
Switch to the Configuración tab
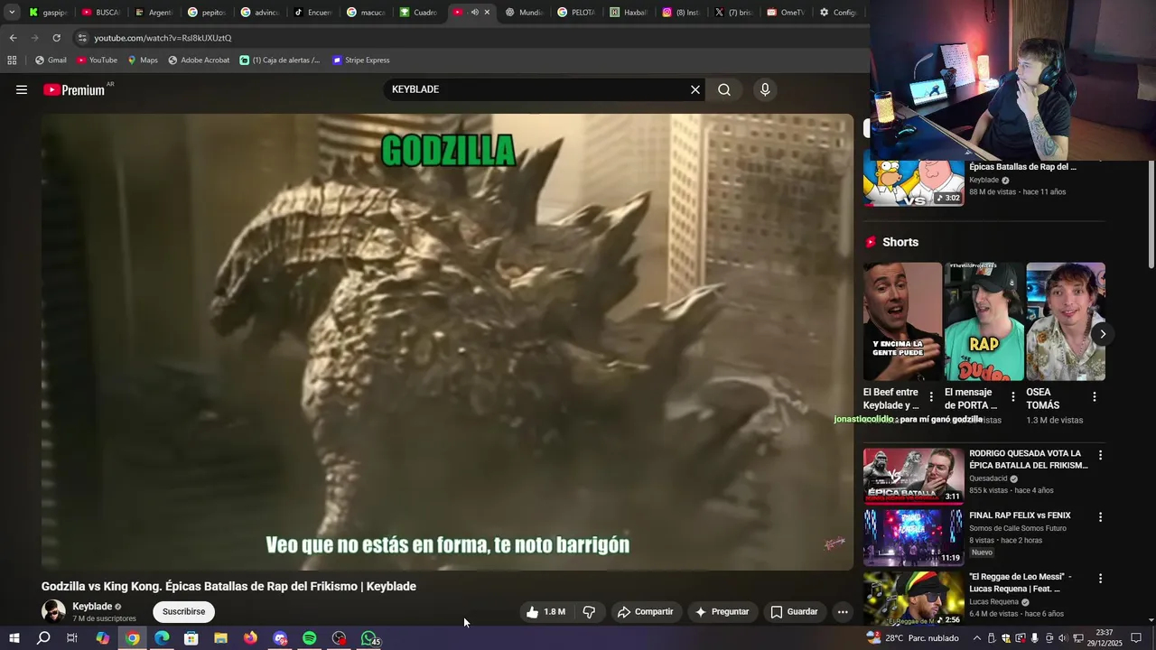pos(839,12)
